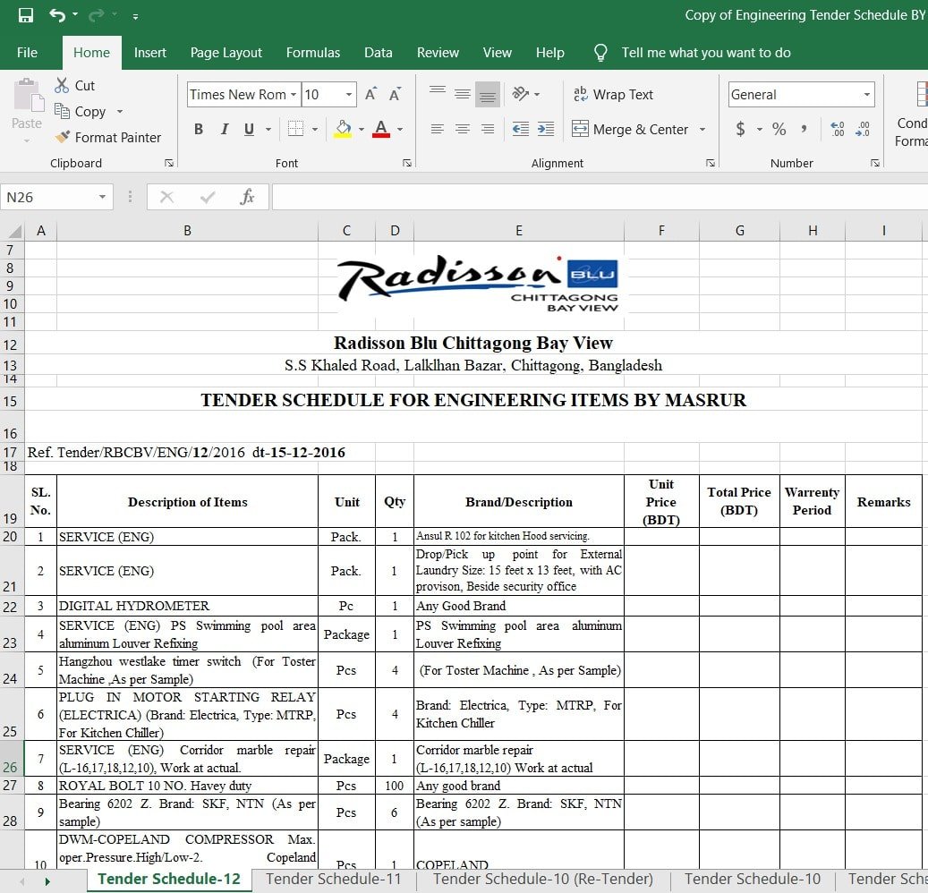Toggle Wrap Text option
Image resolution: width=928 pixels, height=893 pixels.
[x=613, y=94]
